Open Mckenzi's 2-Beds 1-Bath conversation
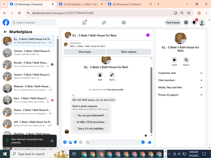Image resolution: width=211 pixels, height=158 pixels. [x=28, y=88]
